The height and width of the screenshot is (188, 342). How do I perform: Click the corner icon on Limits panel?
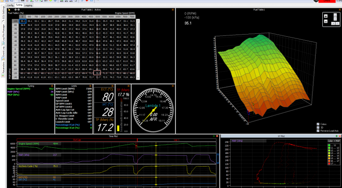pos(91,86)
